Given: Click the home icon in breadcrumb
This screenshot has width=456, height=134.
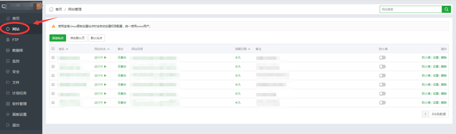Looking at the screenshot, I should 51,9.
